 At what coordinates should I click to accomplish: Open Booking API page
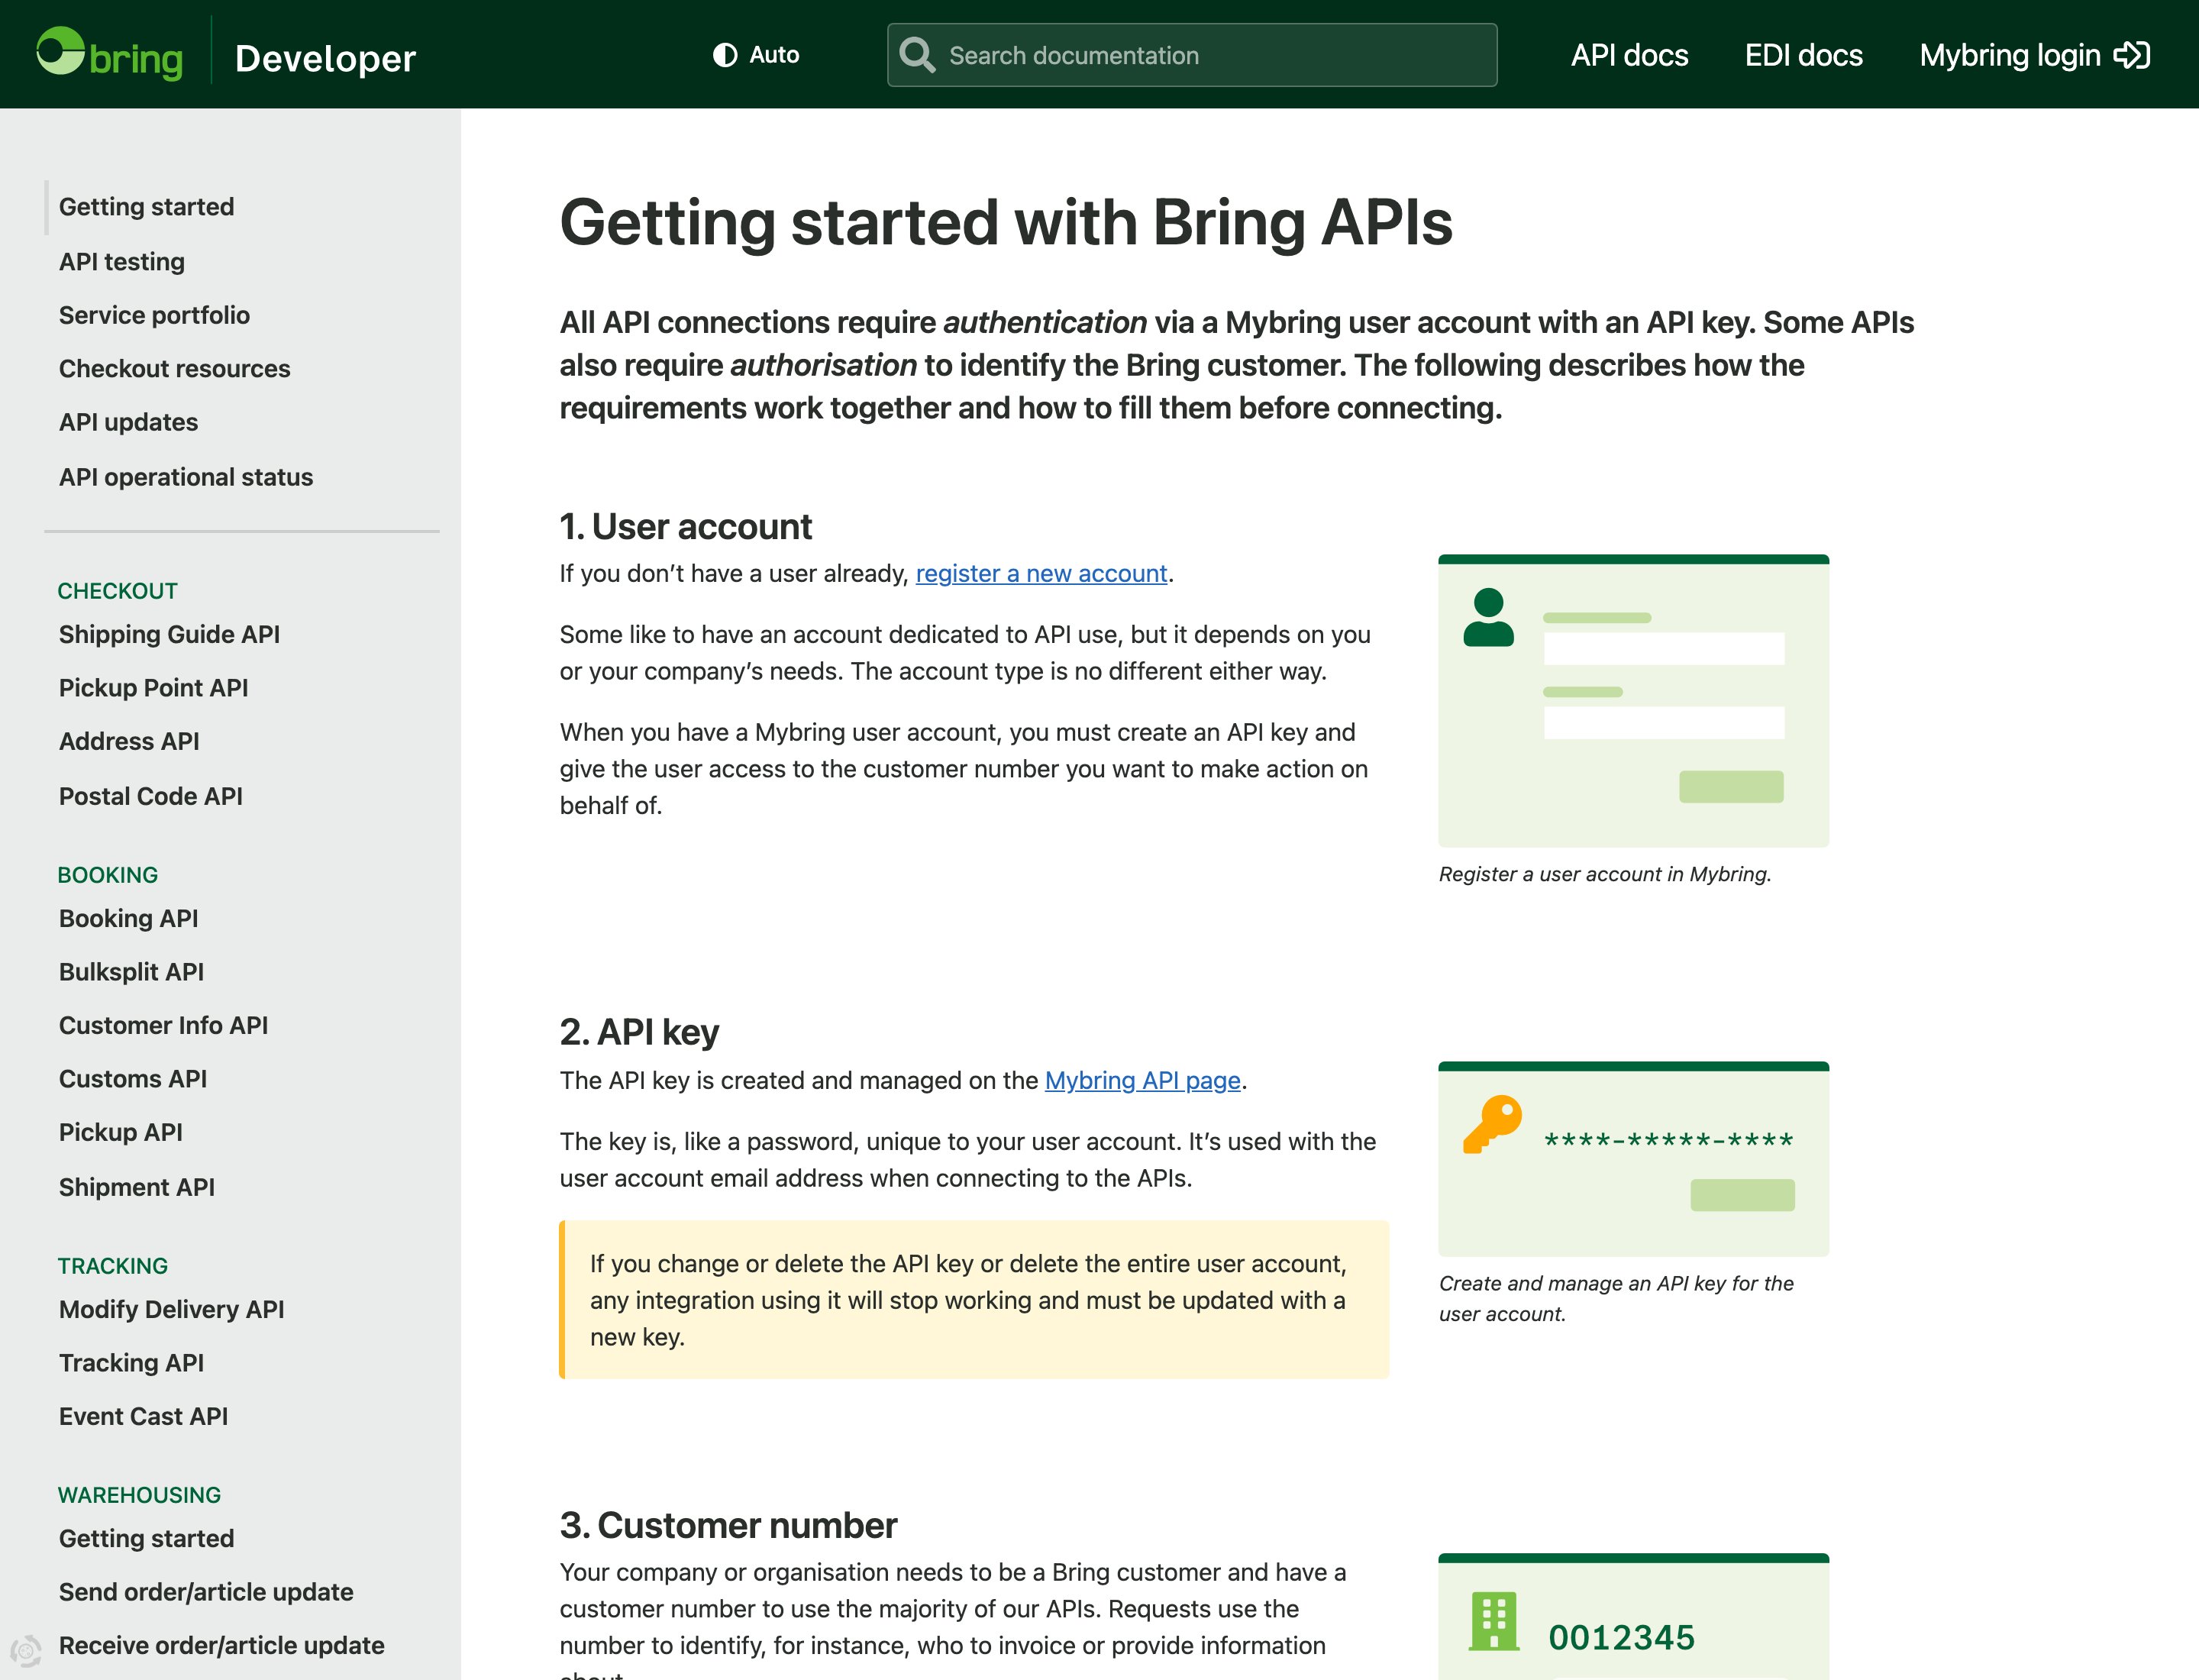128,918
